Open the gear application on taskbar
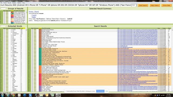Screen dimensions: 173x97 click(x=58, y=95)
